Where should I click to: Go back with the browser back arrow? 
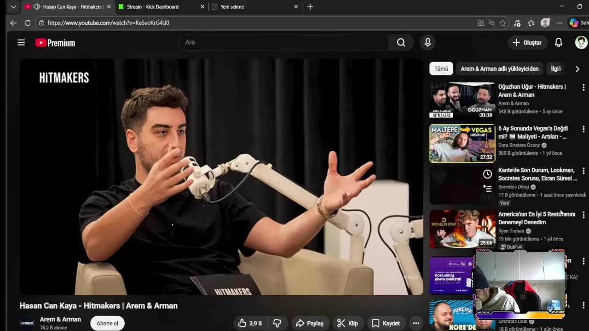pyautogui.click(x=13, y=23)
